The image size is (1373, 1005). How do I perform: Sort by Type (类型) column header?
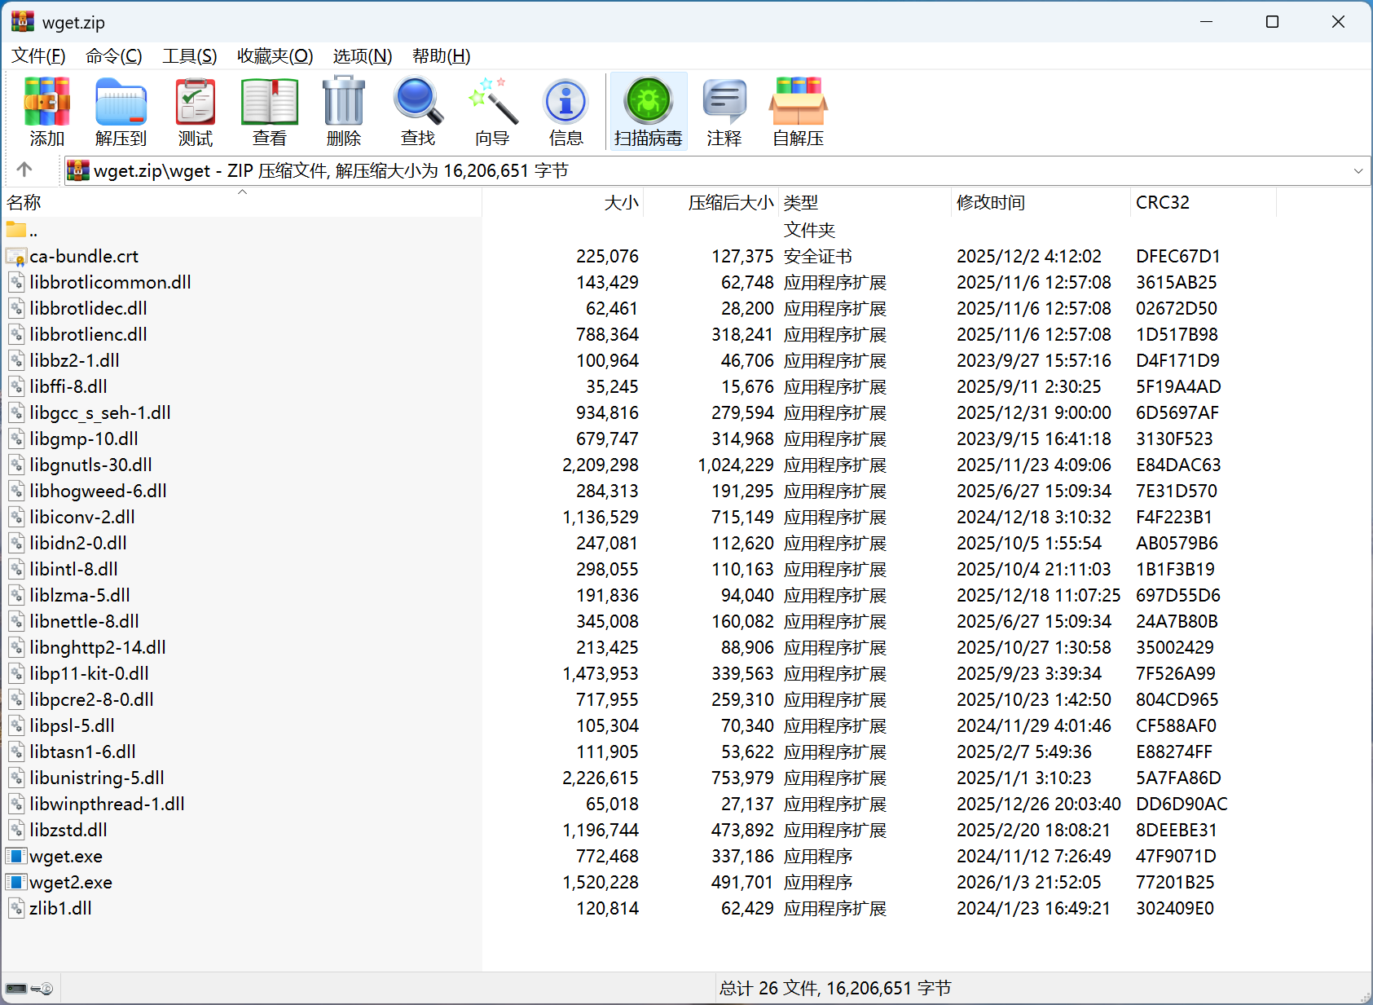click(865, 202)
